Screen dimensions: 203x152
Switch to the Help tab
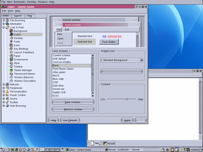pyautogui.click(x=29, y=16)
